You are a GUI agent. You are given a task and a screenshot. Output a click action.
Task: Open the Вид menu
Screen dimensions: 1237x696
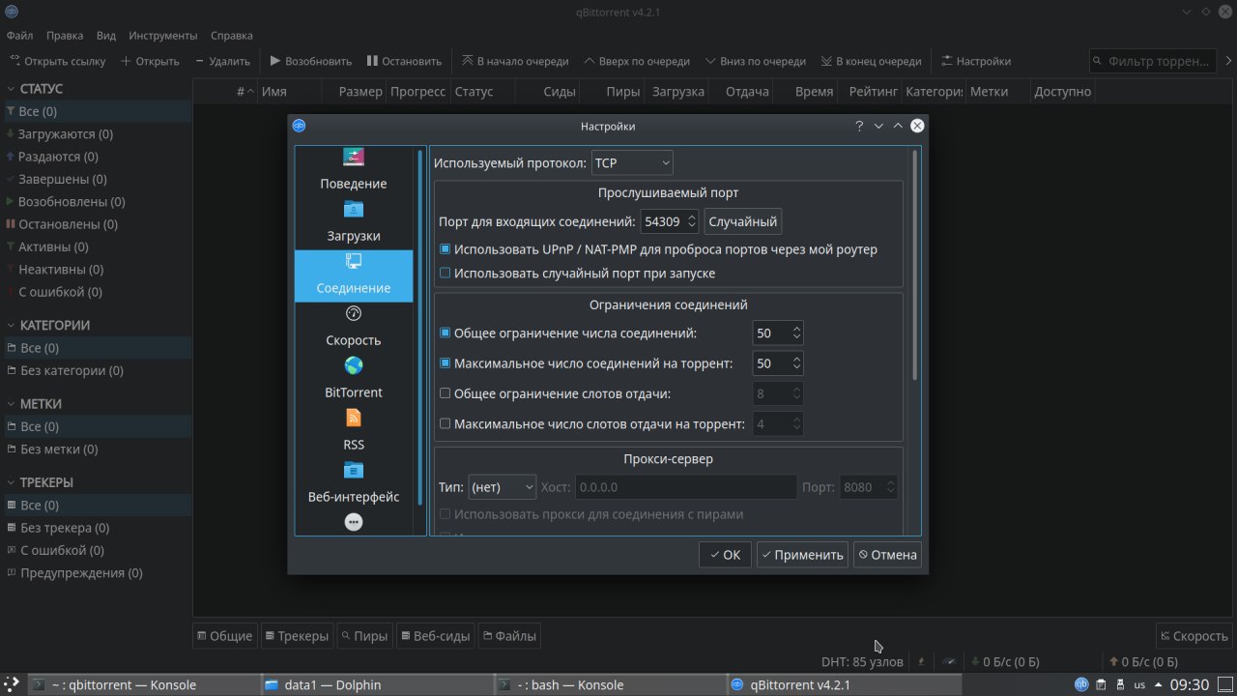(106, 36)
